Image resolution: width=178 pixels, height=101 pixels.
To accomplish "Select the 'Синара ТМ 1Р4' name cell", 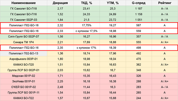I will 24,42.
